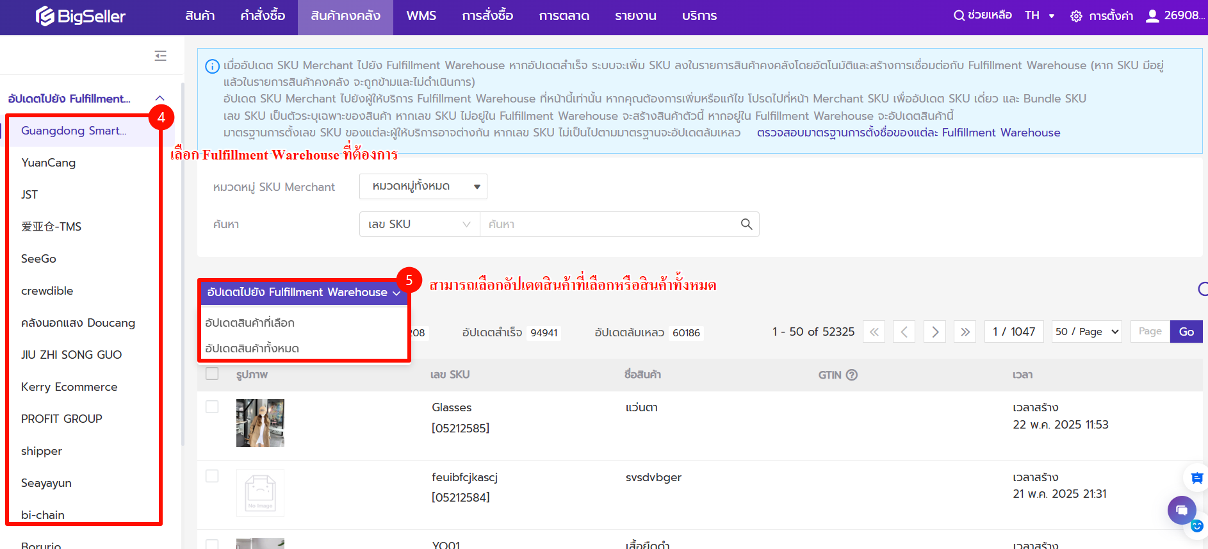Check the YQ01 row checkbox
Screen dimensions: 1208x549
click(x=212, y=544)
